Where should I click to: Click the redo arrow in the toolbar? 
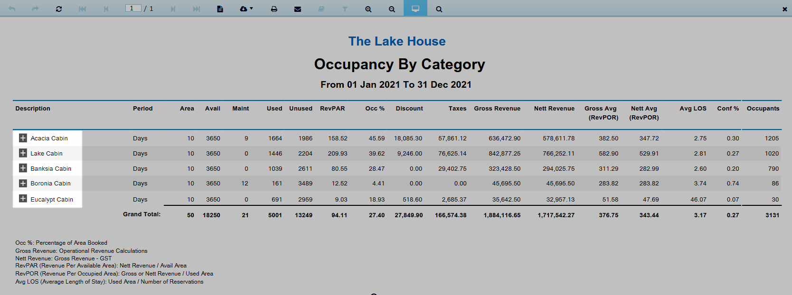[x=35, y=9]
